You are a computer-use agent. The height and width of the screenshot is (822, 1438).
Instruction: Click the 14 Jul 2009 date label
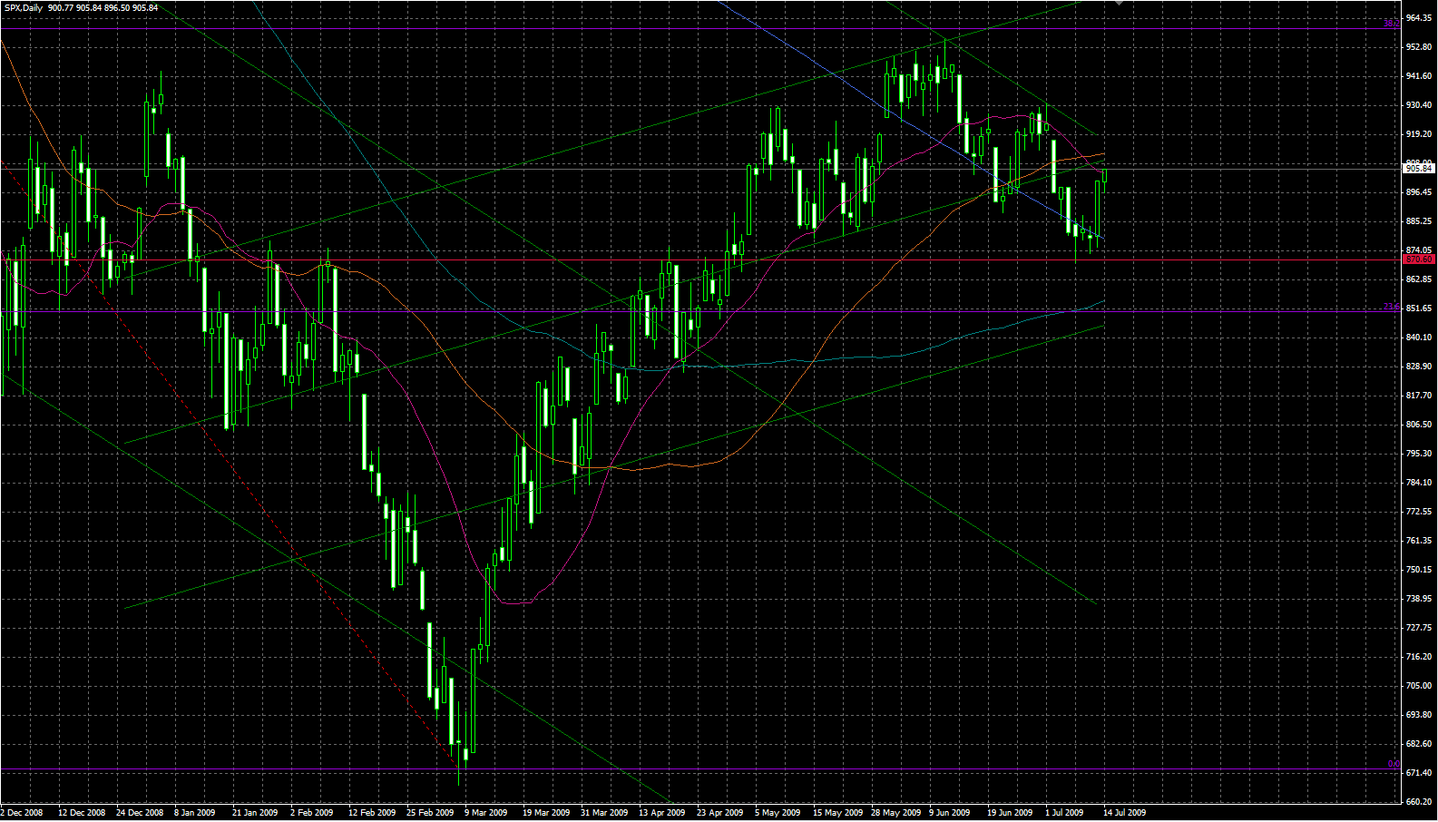(1124, 813)
